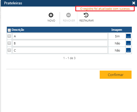Click the Restaurar history icon

(86, 15)
